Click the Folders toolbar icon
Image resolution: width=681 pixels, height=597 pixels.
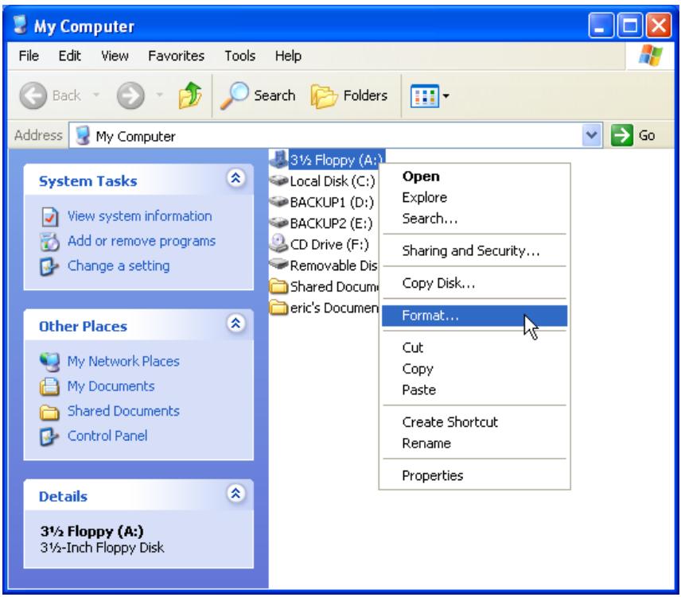coord(324,96)
